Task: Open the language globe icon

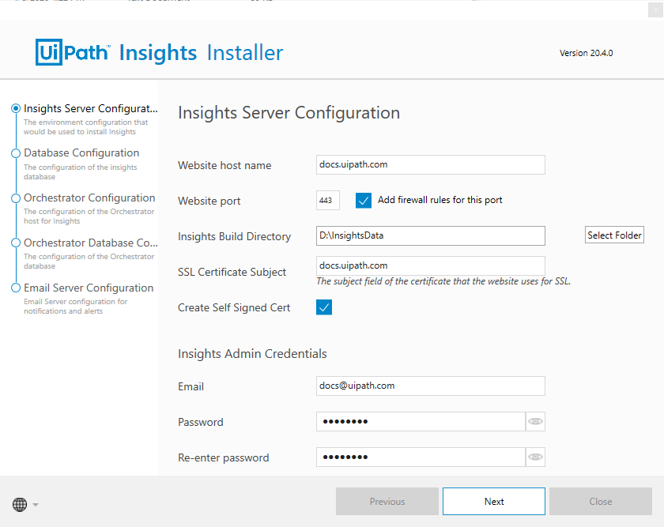Action: tap(20, 504)
